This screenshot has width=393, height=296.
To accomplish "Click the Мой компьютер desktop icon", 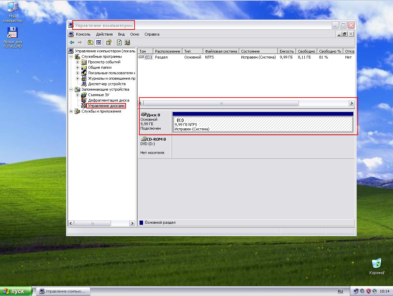I will click(x=13, y=12).
